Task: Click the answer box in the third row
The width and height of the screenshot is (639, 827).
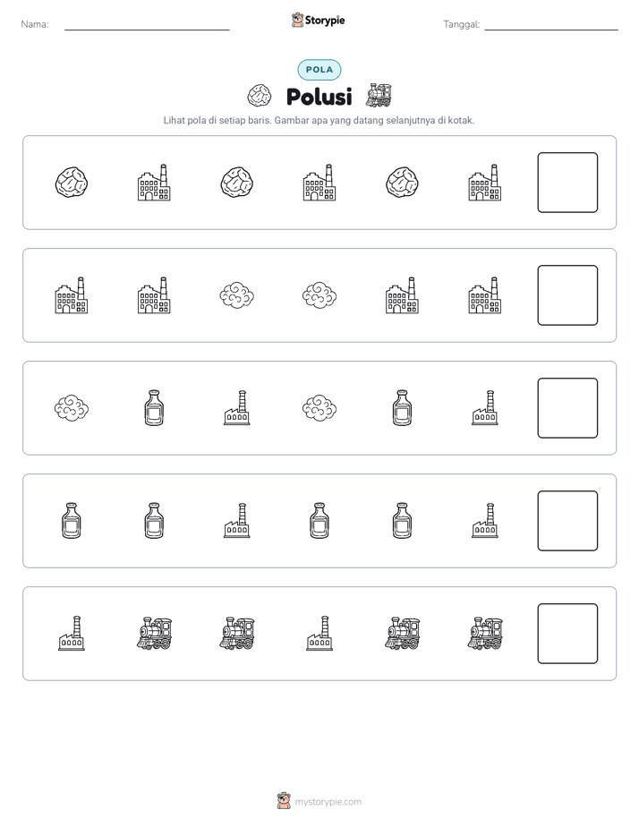Action: (x=567, y=408)
